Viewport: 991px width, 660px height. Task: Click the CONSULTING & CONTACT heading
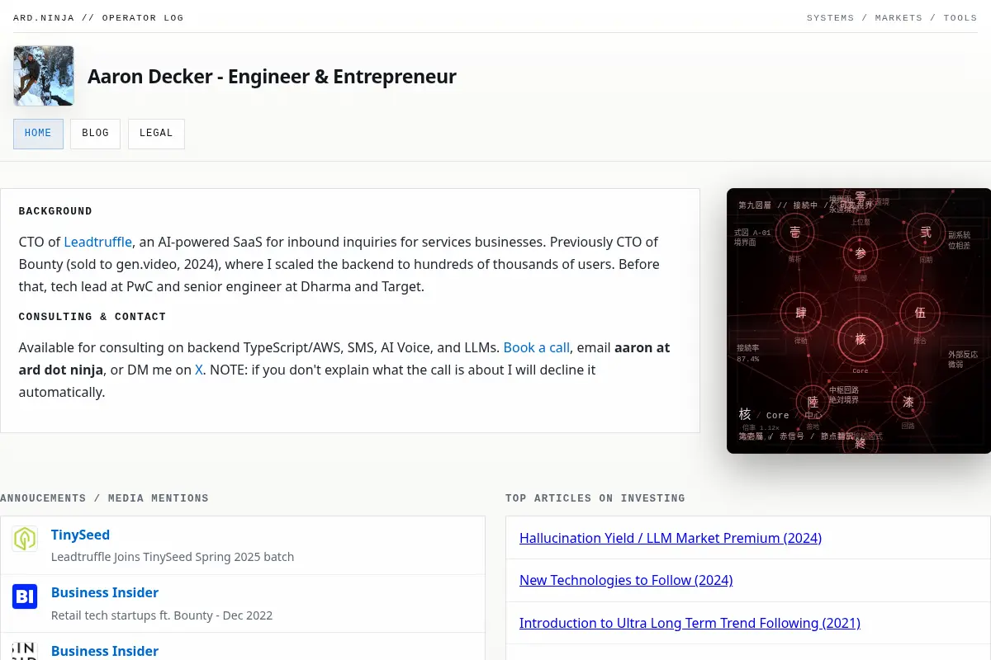[x=92, y=317]
